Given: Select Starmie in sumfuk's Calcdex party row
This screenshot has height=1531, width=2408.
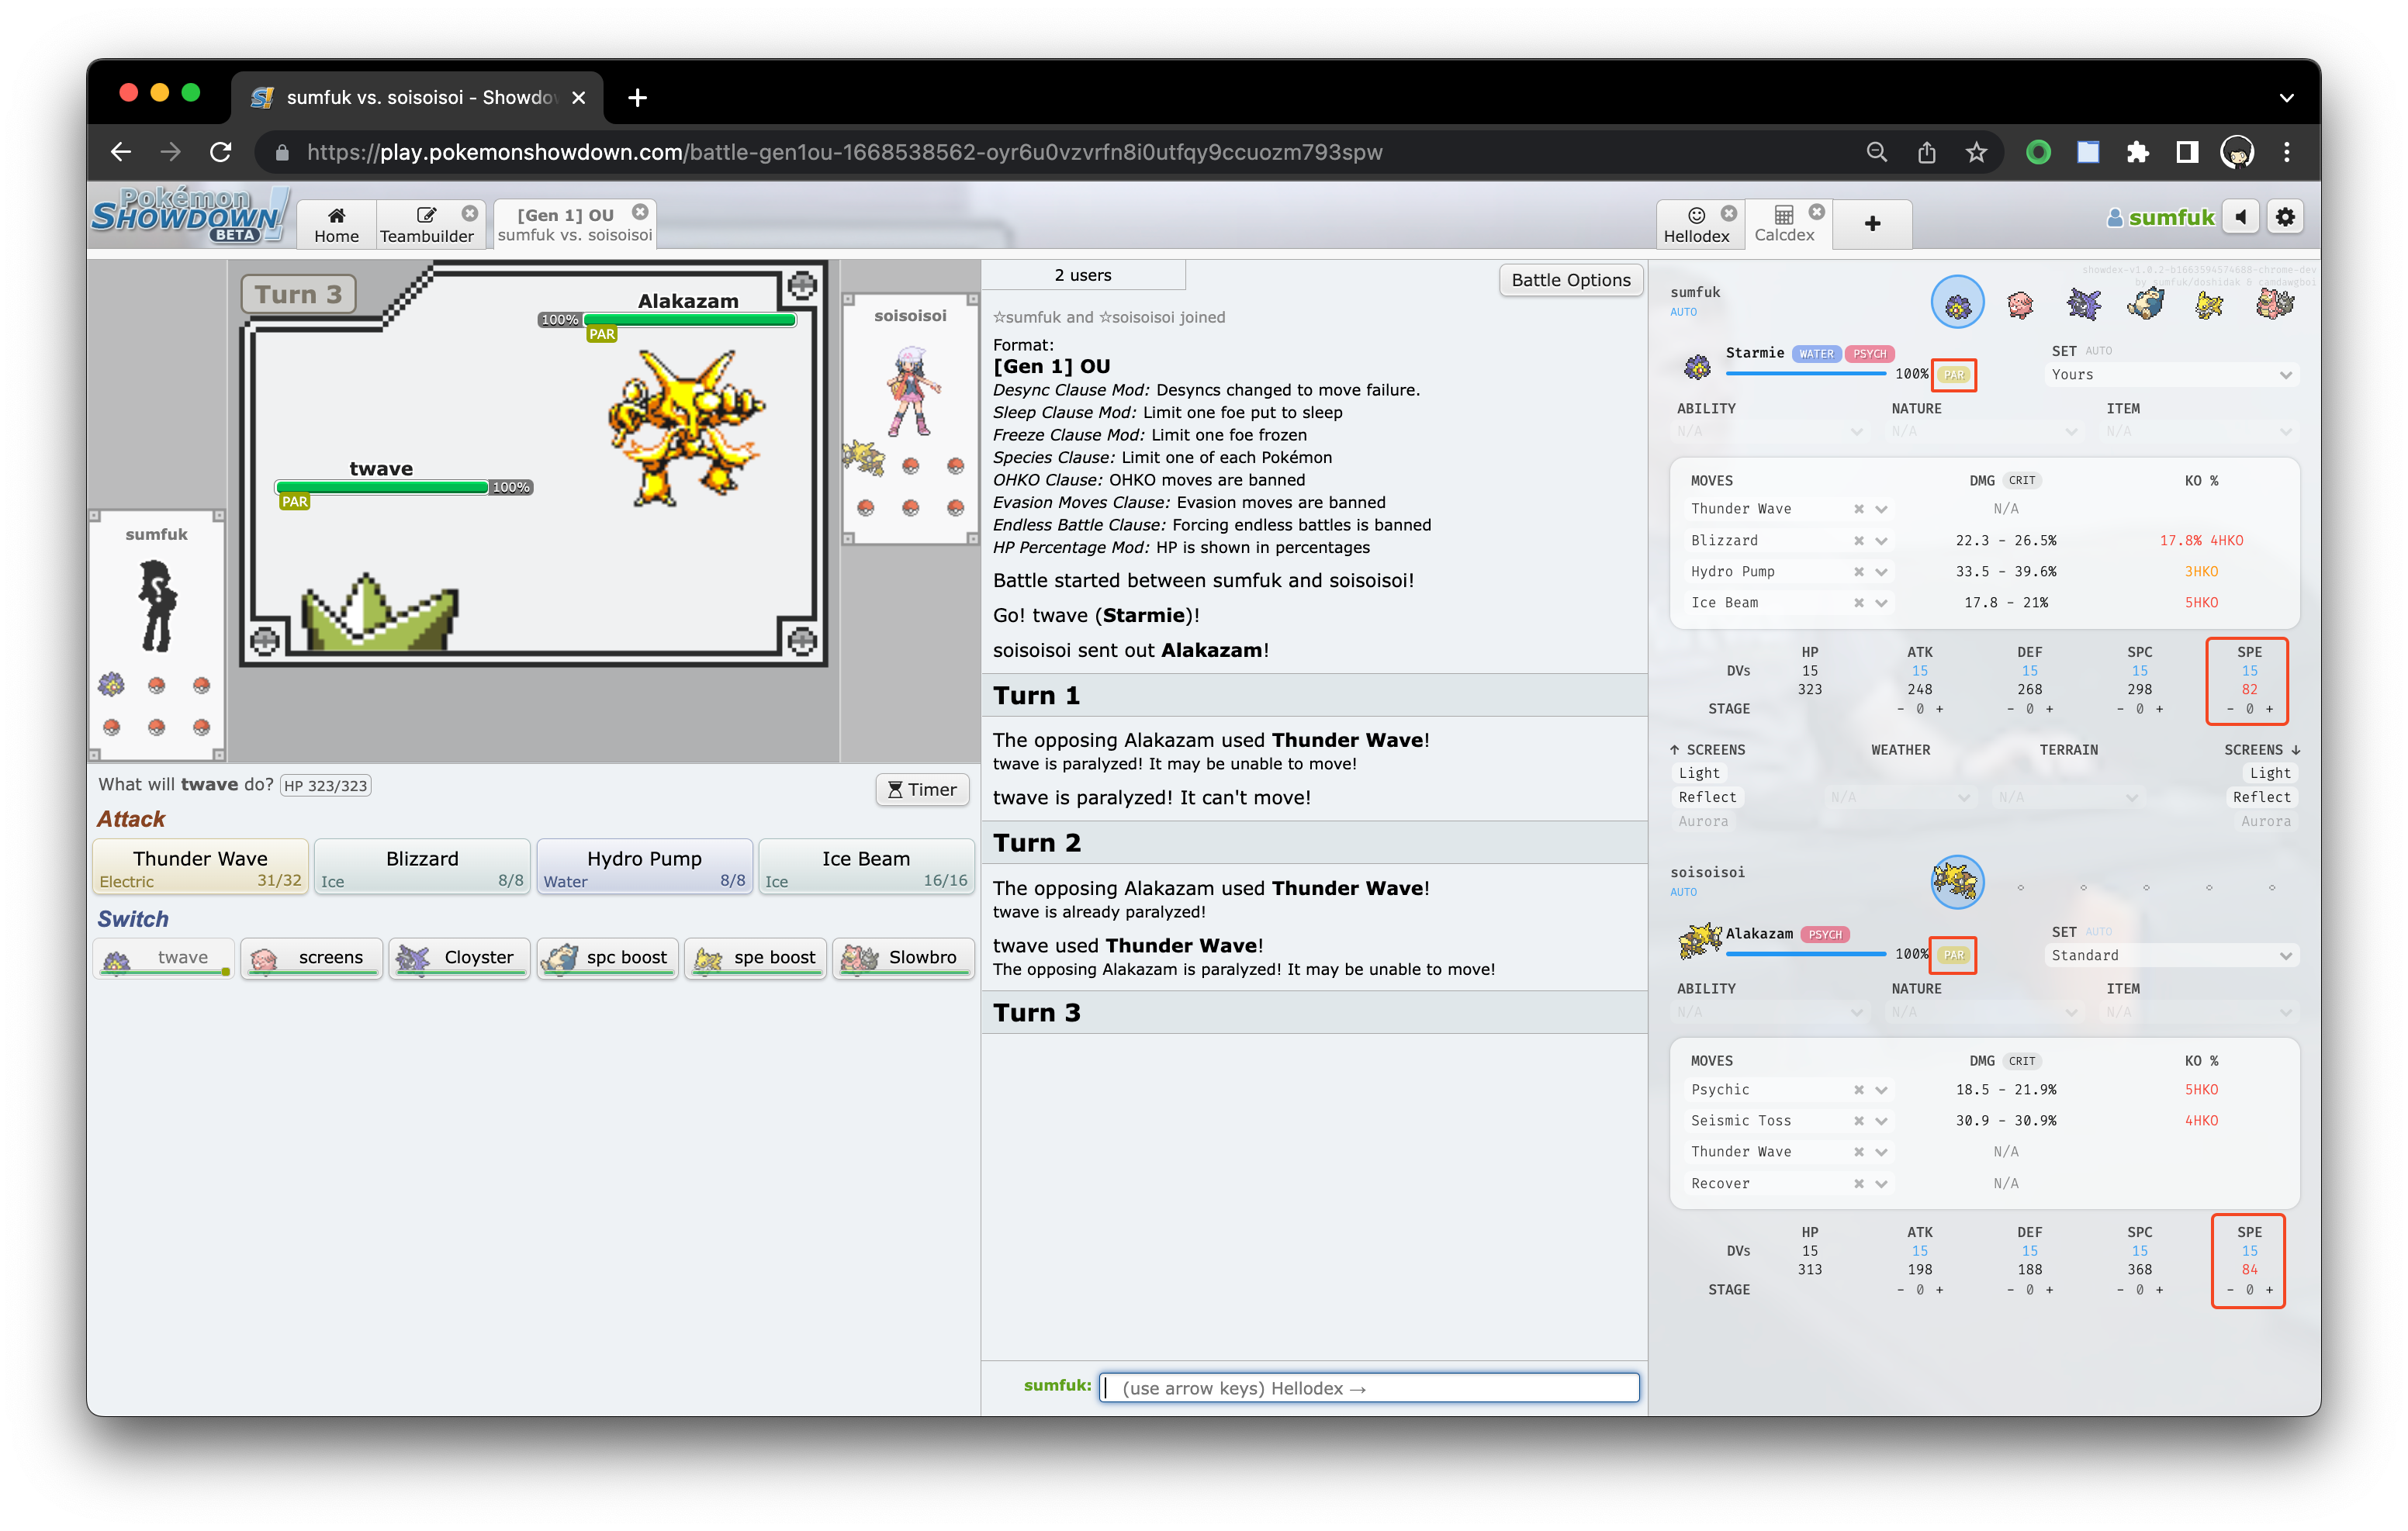Looking at the screenshot, I should (x=1957, y=303).
